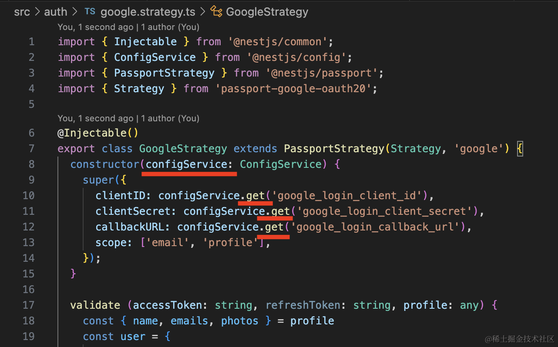Click line number 17 in the gutter

point(28,305)
